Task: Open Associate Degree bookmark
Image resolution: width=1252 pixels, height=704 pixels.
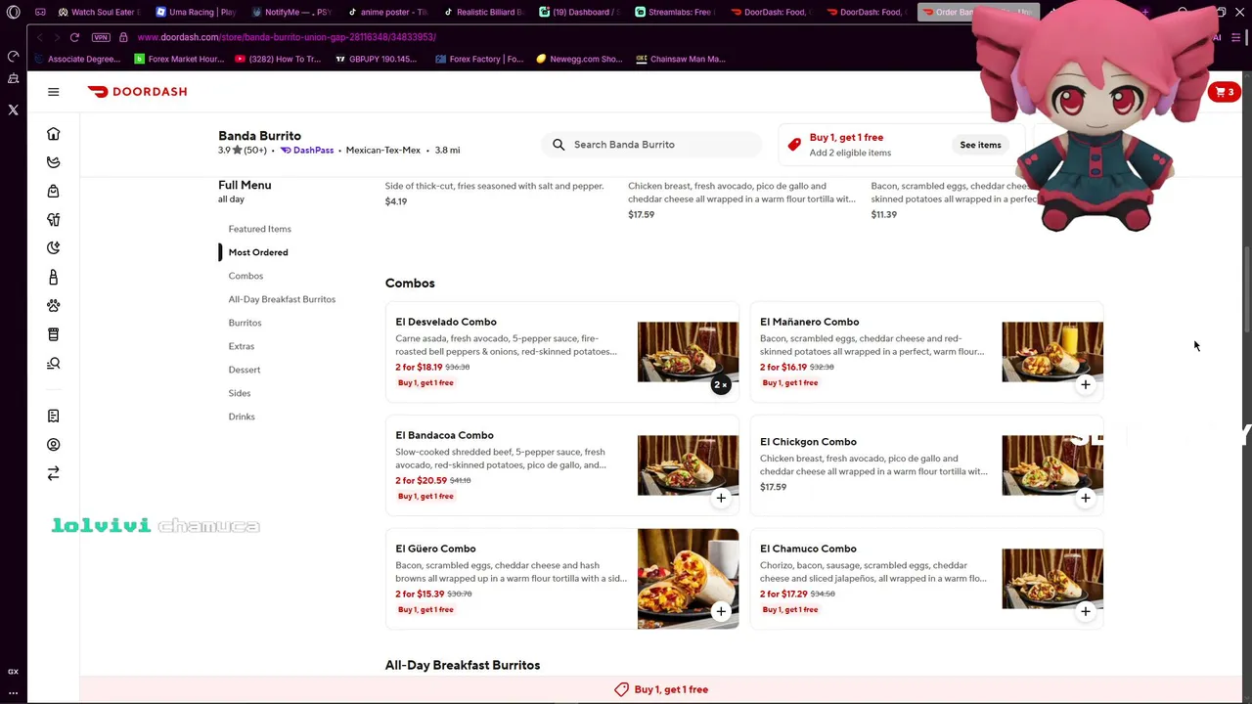Action: click(78, 59)
